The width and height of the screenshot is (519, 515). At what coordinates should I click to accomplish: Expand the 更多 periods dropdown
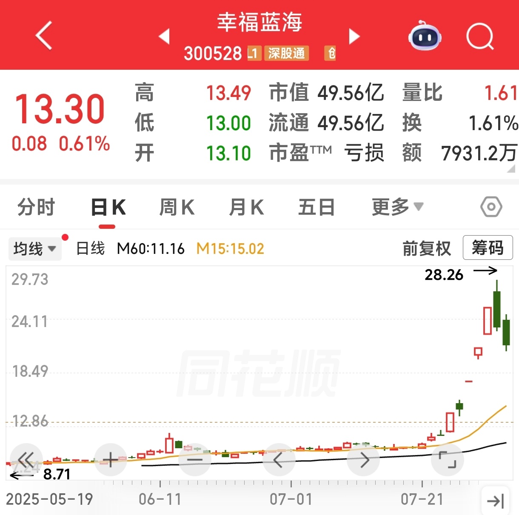(x=397, y=207)
